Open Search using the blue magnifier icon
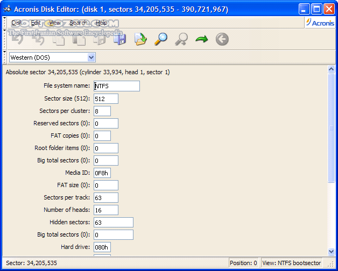The width and height of the screenshot is (338, 271). (161, 39)
